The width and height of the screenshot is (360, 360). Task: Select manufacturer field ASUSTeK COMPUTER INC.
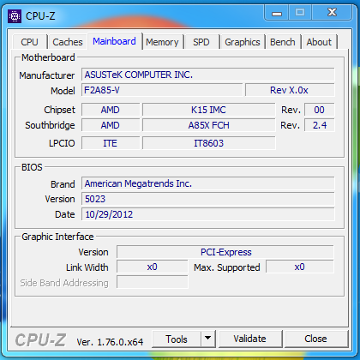pyautogui.click(x=208, y=75)
